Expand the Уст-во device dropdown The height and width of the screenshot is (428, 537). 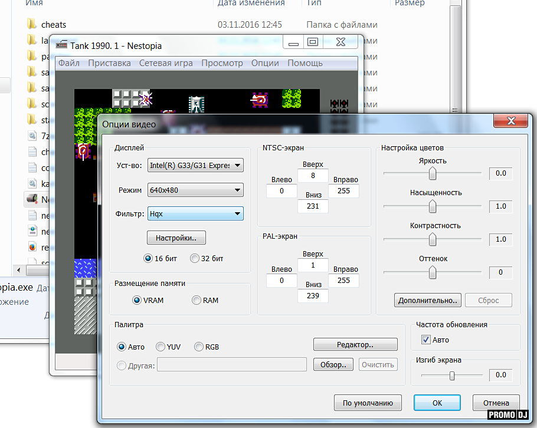(x=237, y=166)
